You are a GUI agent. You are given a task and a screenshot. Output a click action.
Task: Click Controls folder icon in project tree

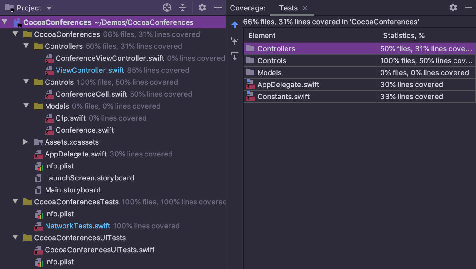coord(38,82)
